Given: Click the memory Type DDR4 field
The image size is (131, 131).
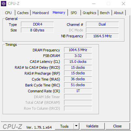Looking at the screenshot, I should coord(37,24).
